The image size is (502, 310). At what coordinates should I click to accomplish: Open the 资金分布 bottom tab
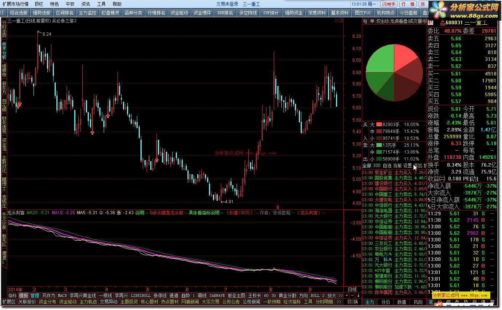[47, 302]
